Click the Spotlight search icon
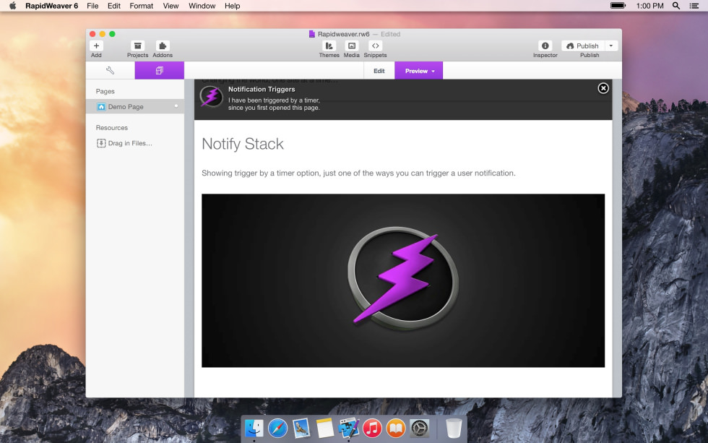The image size is (708, 443). point(676,6)
